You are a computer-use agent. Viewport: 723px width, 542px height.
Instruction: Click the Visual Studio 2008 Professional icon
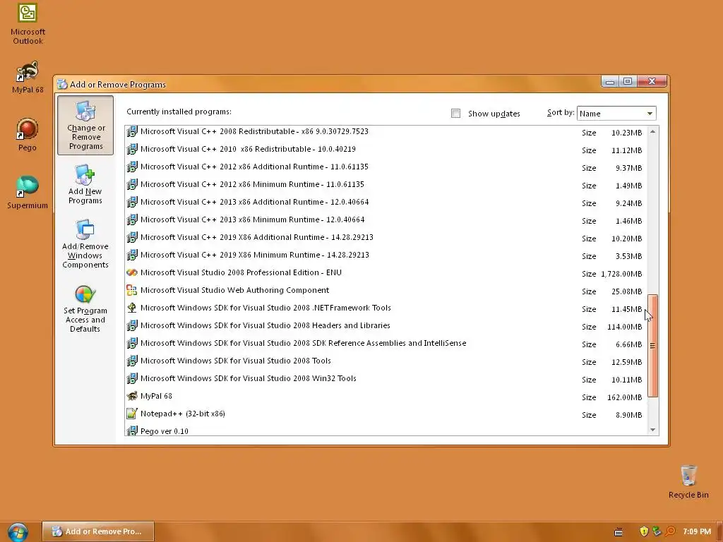pyautogui.click(x=132, y=272)
